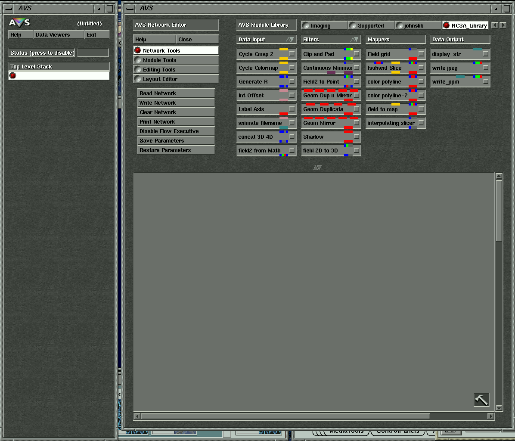This screenshot has width=515, height=441.
Task: Toggle the Top Level Stack red indicator
Action: pos(13,75)
